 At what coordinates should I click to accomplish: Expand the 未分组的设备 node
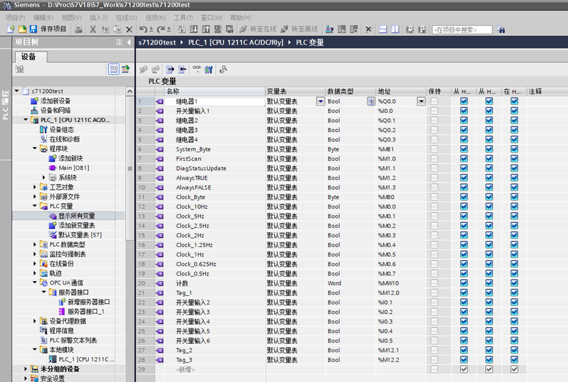point(26,369)
